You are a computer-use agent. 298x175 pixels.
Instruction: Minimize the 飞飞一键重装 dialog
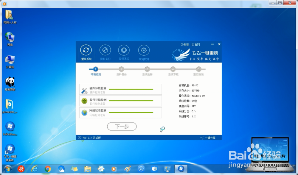pyautogui.click(x=212, y=44)
